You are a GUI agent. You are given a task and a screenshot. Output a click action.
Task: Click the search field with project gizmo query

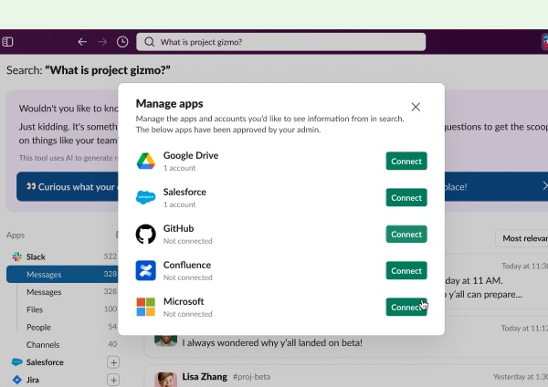281,42
